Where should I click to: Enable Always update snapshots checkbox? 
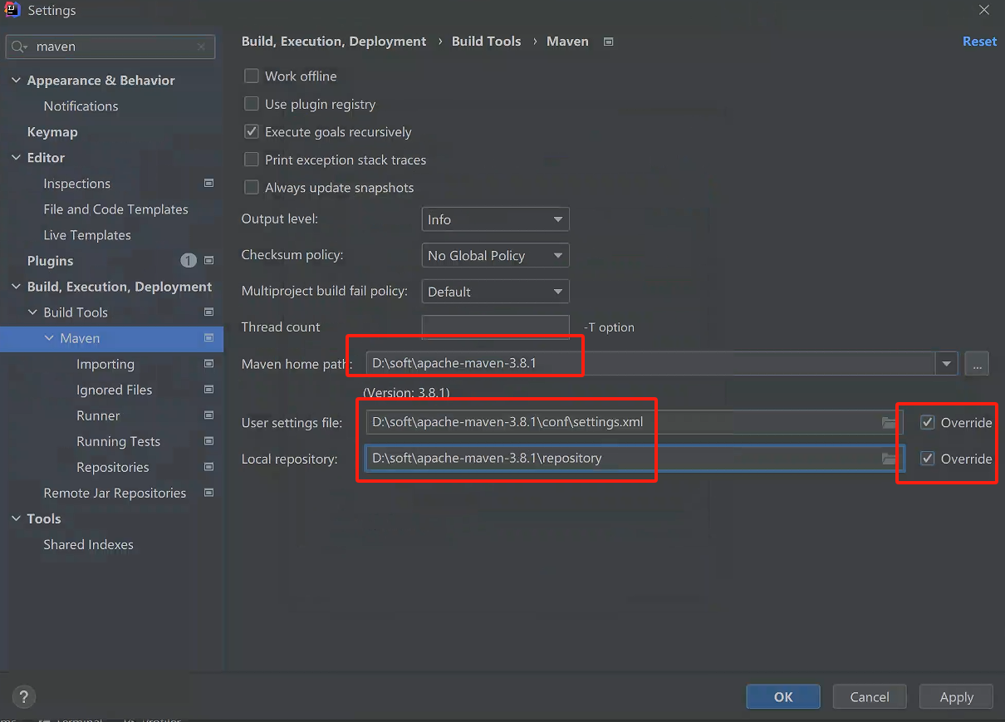pyautogui.click(x=252, y=188)
